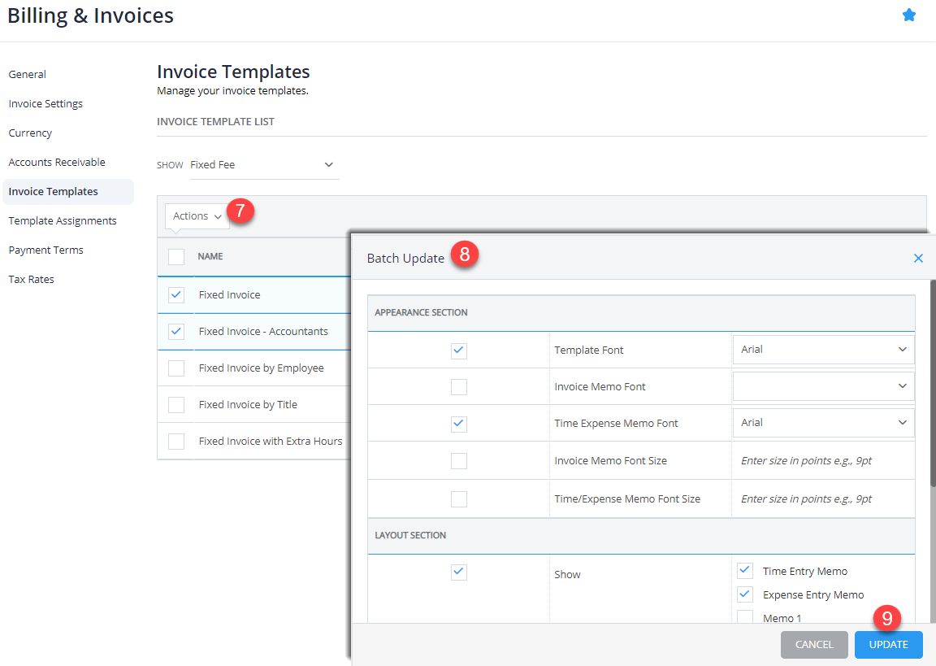Uncheck the Time Entry Memo option
This screenshot has width=936, height=666.
pos(745,570)
